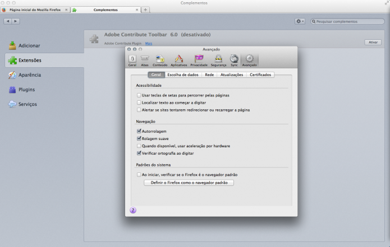
Task: Click the Adobe Contribute Toolbar puzzle icon
Action: tap(94, 39)
